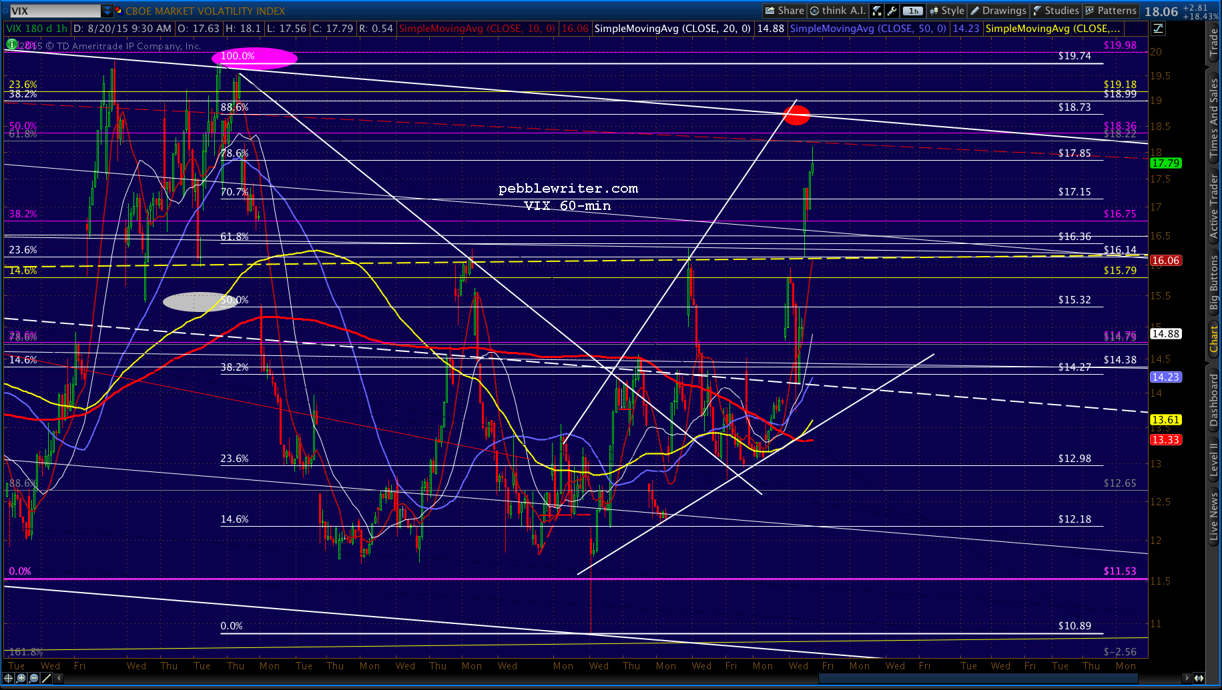Open the Patterns menu
This screenshot has height=690, width=1222.
pyautogui.click(x=1111, y=11)
